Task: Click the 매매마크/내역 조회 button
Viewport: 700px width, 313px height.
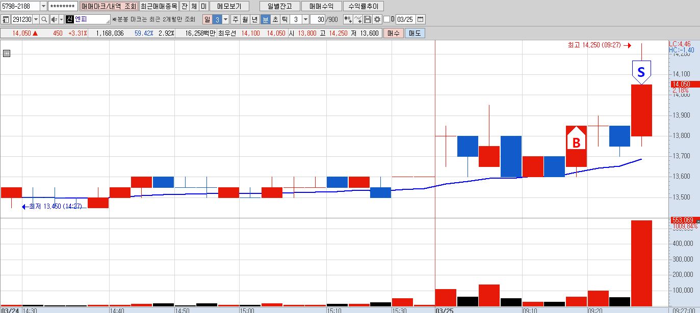Action: [109, 6]
